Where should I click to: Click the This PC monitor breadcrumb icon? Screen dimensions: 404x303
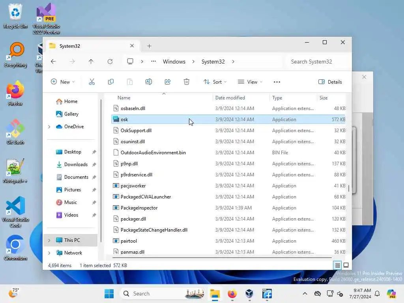(130, 62)
